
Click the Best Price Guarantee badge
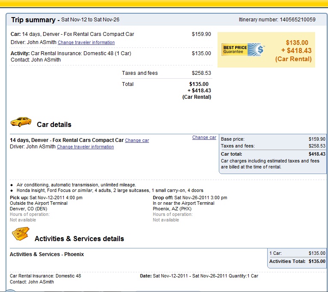(x=243, y=50)
